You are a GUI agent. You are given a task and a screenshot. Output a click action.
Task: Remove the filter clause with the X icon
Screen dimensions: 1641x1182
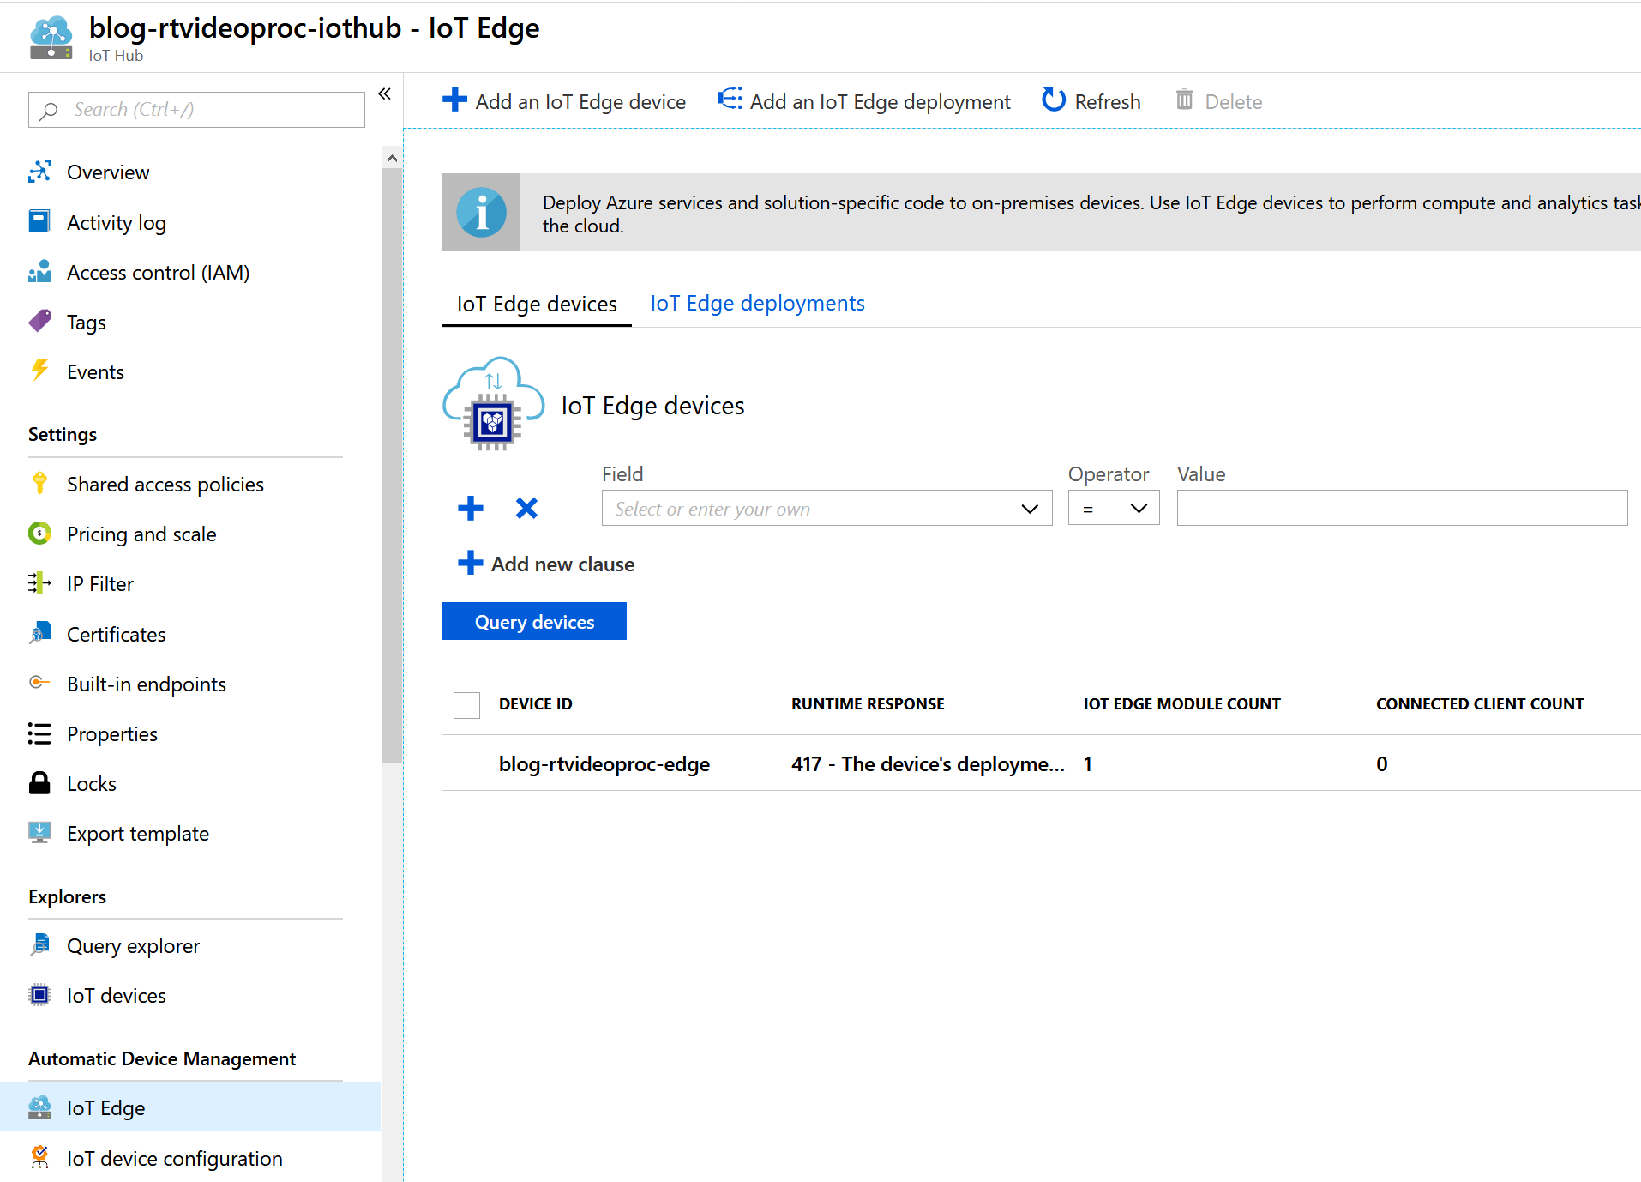pos(526,509)
